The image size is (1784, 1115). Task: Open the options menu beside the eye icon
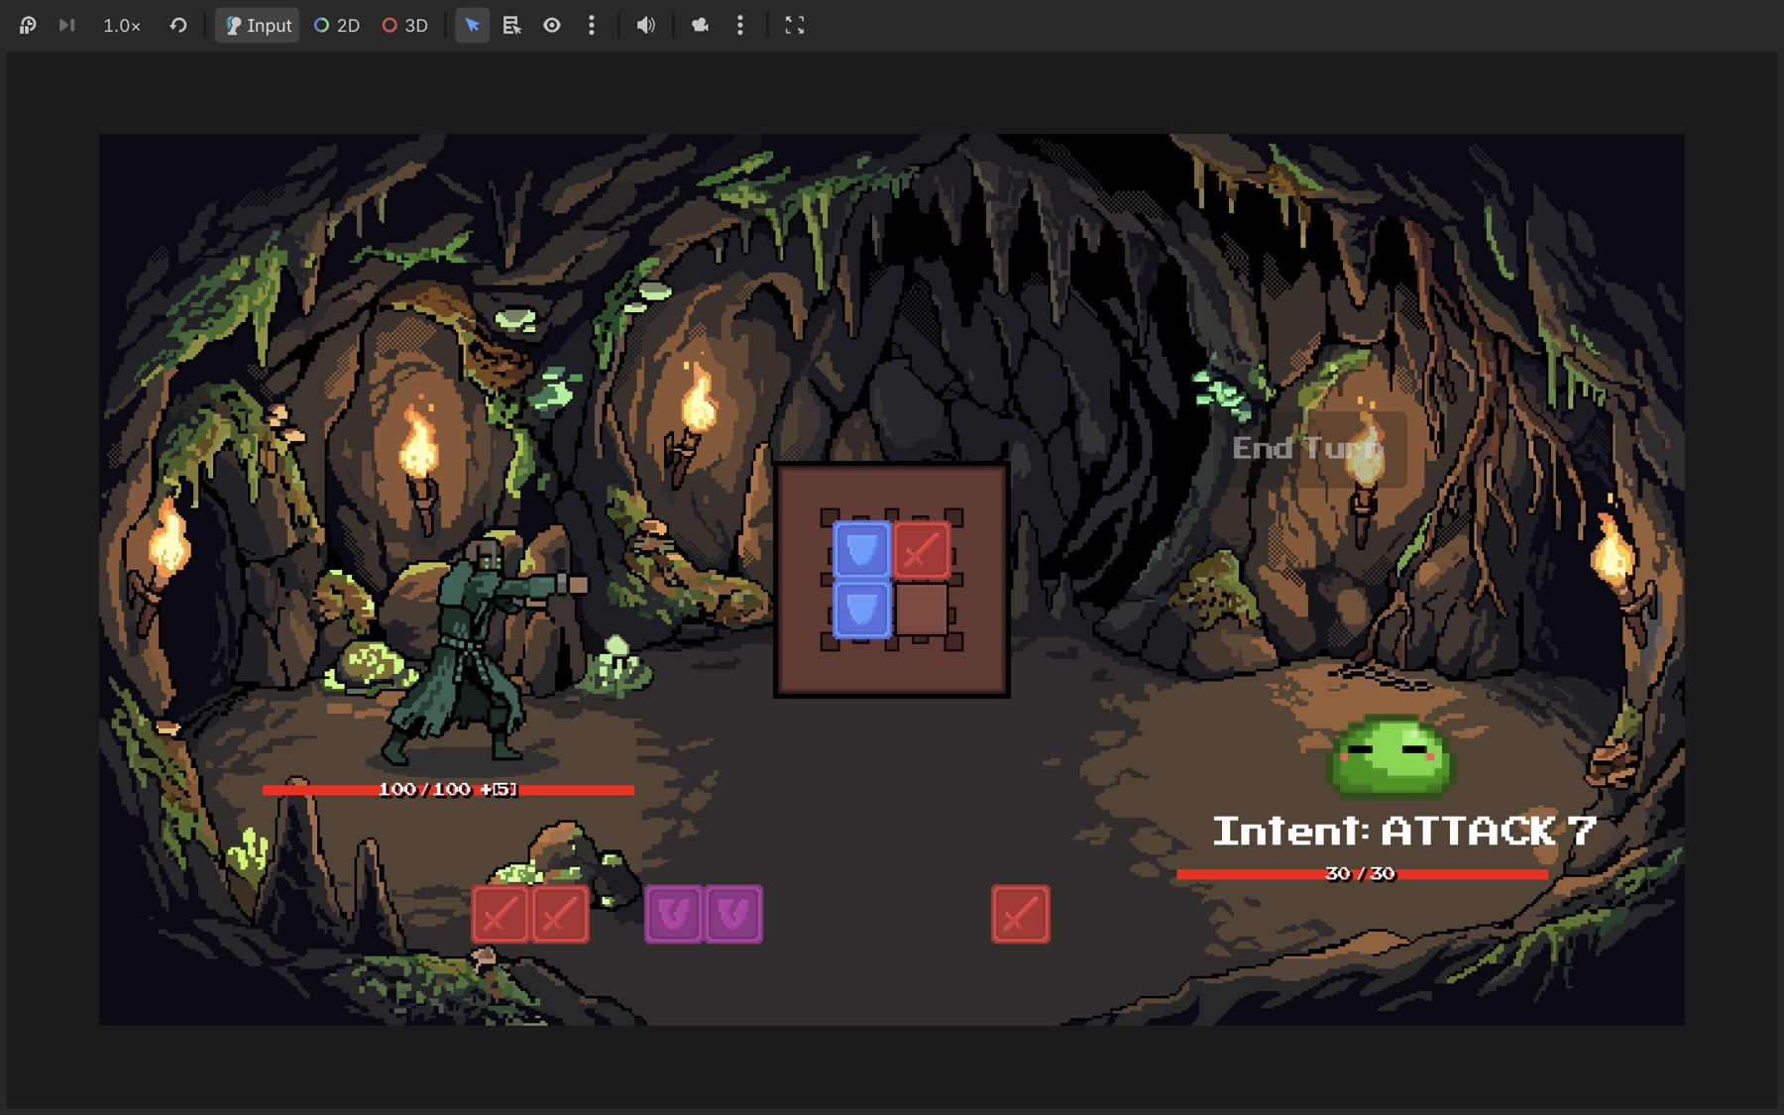pyautogui.click(x=592, y=26)
